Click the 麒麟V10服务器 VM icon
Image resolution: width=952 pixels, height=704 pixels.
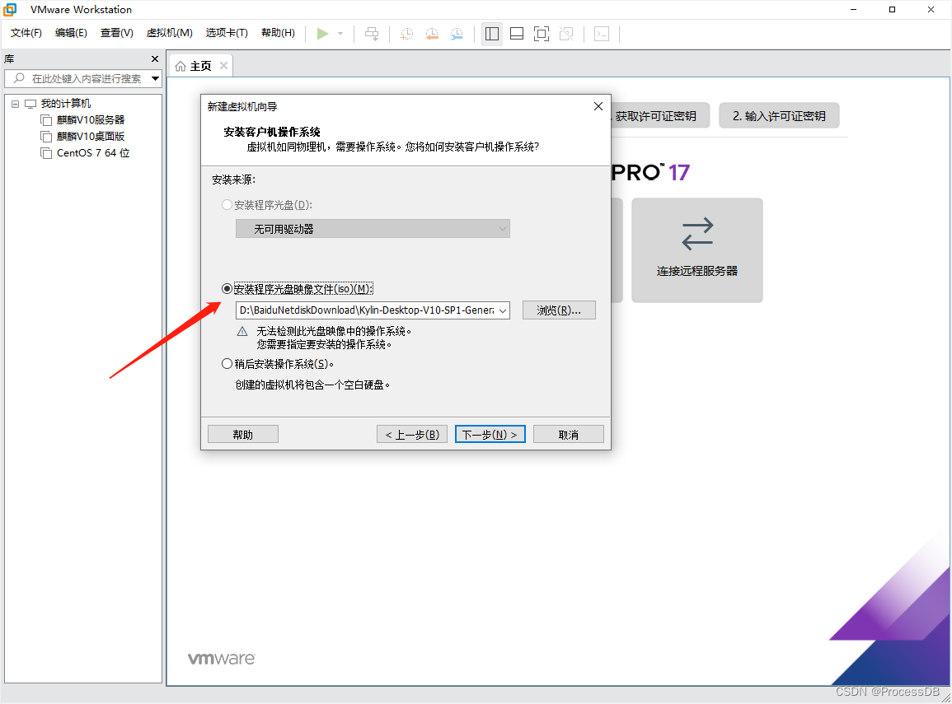(x=46, y=120)
